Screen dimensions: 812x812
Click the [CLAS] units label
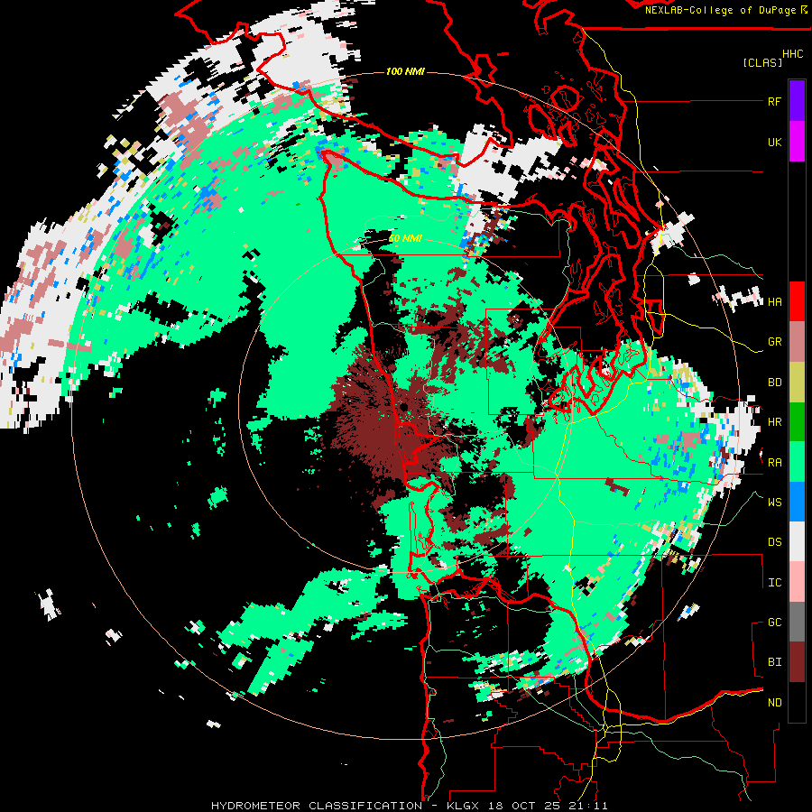[762, 62]
